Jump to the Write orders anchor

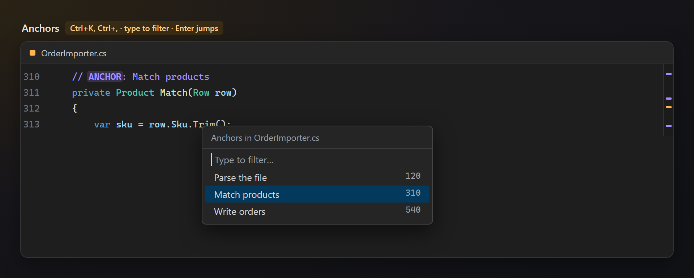[x=317, y=211]
